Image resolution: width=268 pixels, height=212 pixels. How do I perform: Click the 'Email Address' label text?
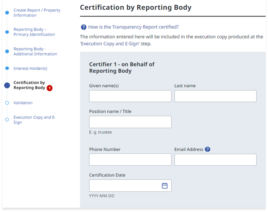point(189,149)
